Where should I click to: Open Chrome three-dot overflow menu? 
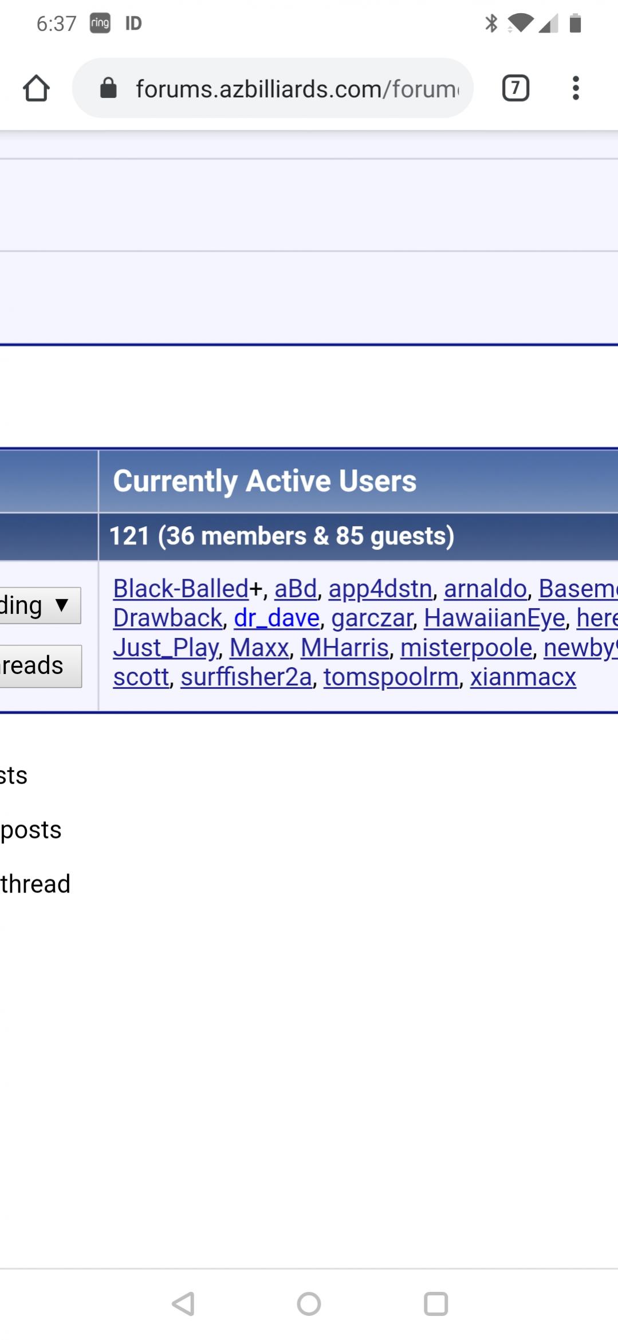click(576, 88)
